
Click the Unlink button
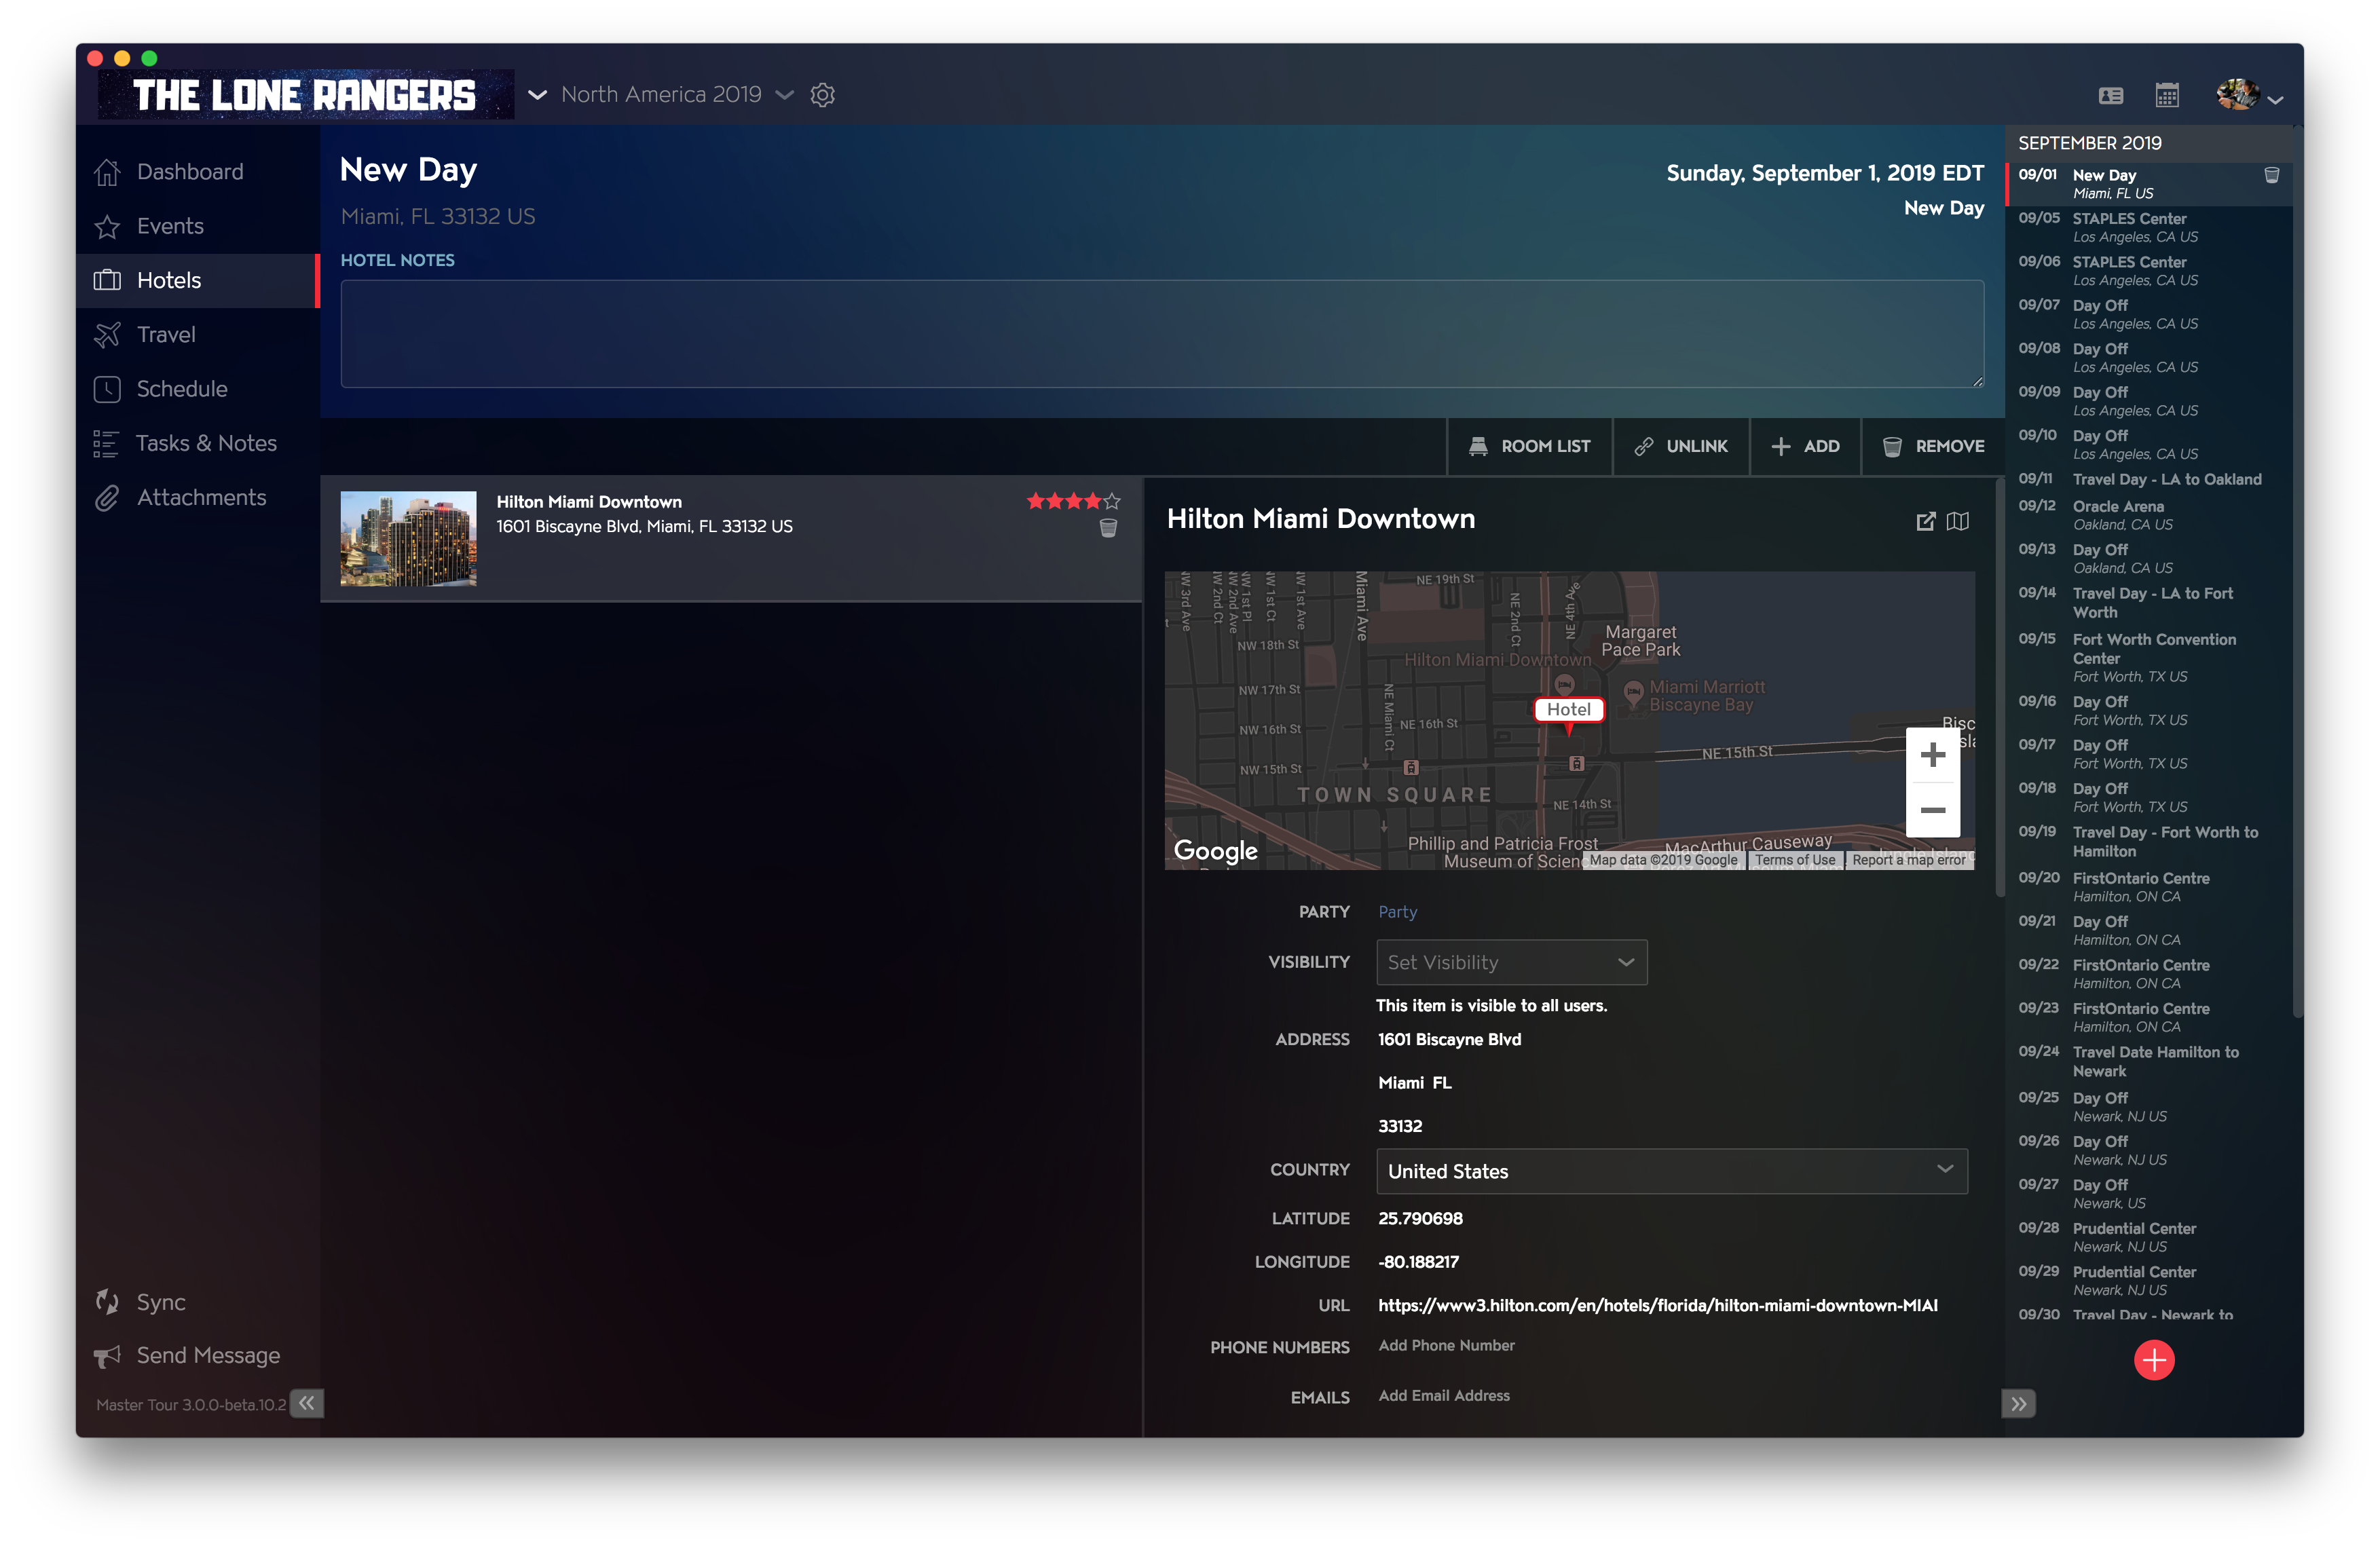click(1681, 446)
